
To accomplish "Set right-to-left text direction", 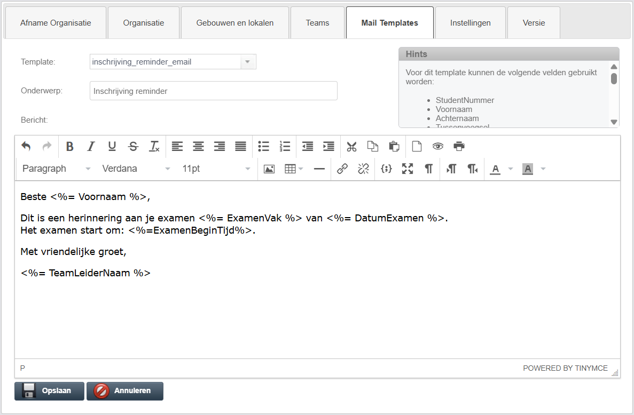I will tap(473, 169).
